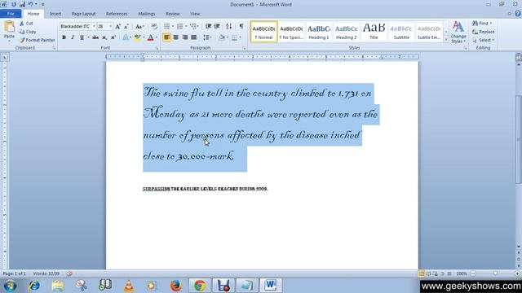This screenshot has width=522, height=293.
Task: Open the font size dropdown
Action: (x=111, y=26)
